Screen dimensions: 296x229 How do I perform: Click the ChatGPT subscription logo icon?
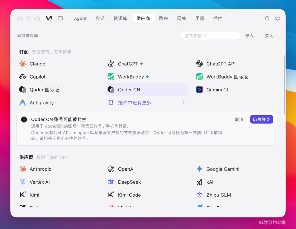111,64
